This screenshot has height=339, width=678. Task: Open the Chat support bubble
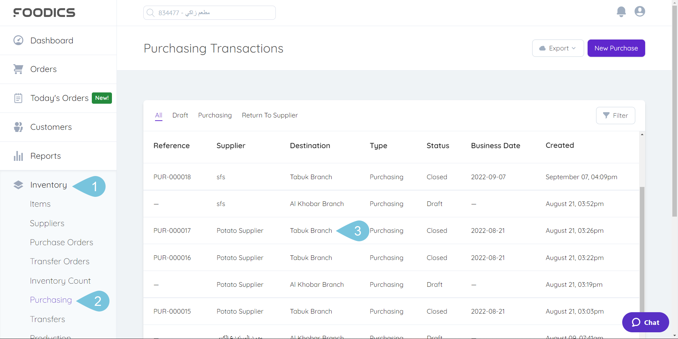pos(645,322)
